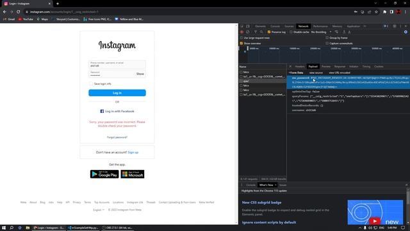Open Windows Start menu
This screenshot has height=231, width=410.
tap(4, 228)
